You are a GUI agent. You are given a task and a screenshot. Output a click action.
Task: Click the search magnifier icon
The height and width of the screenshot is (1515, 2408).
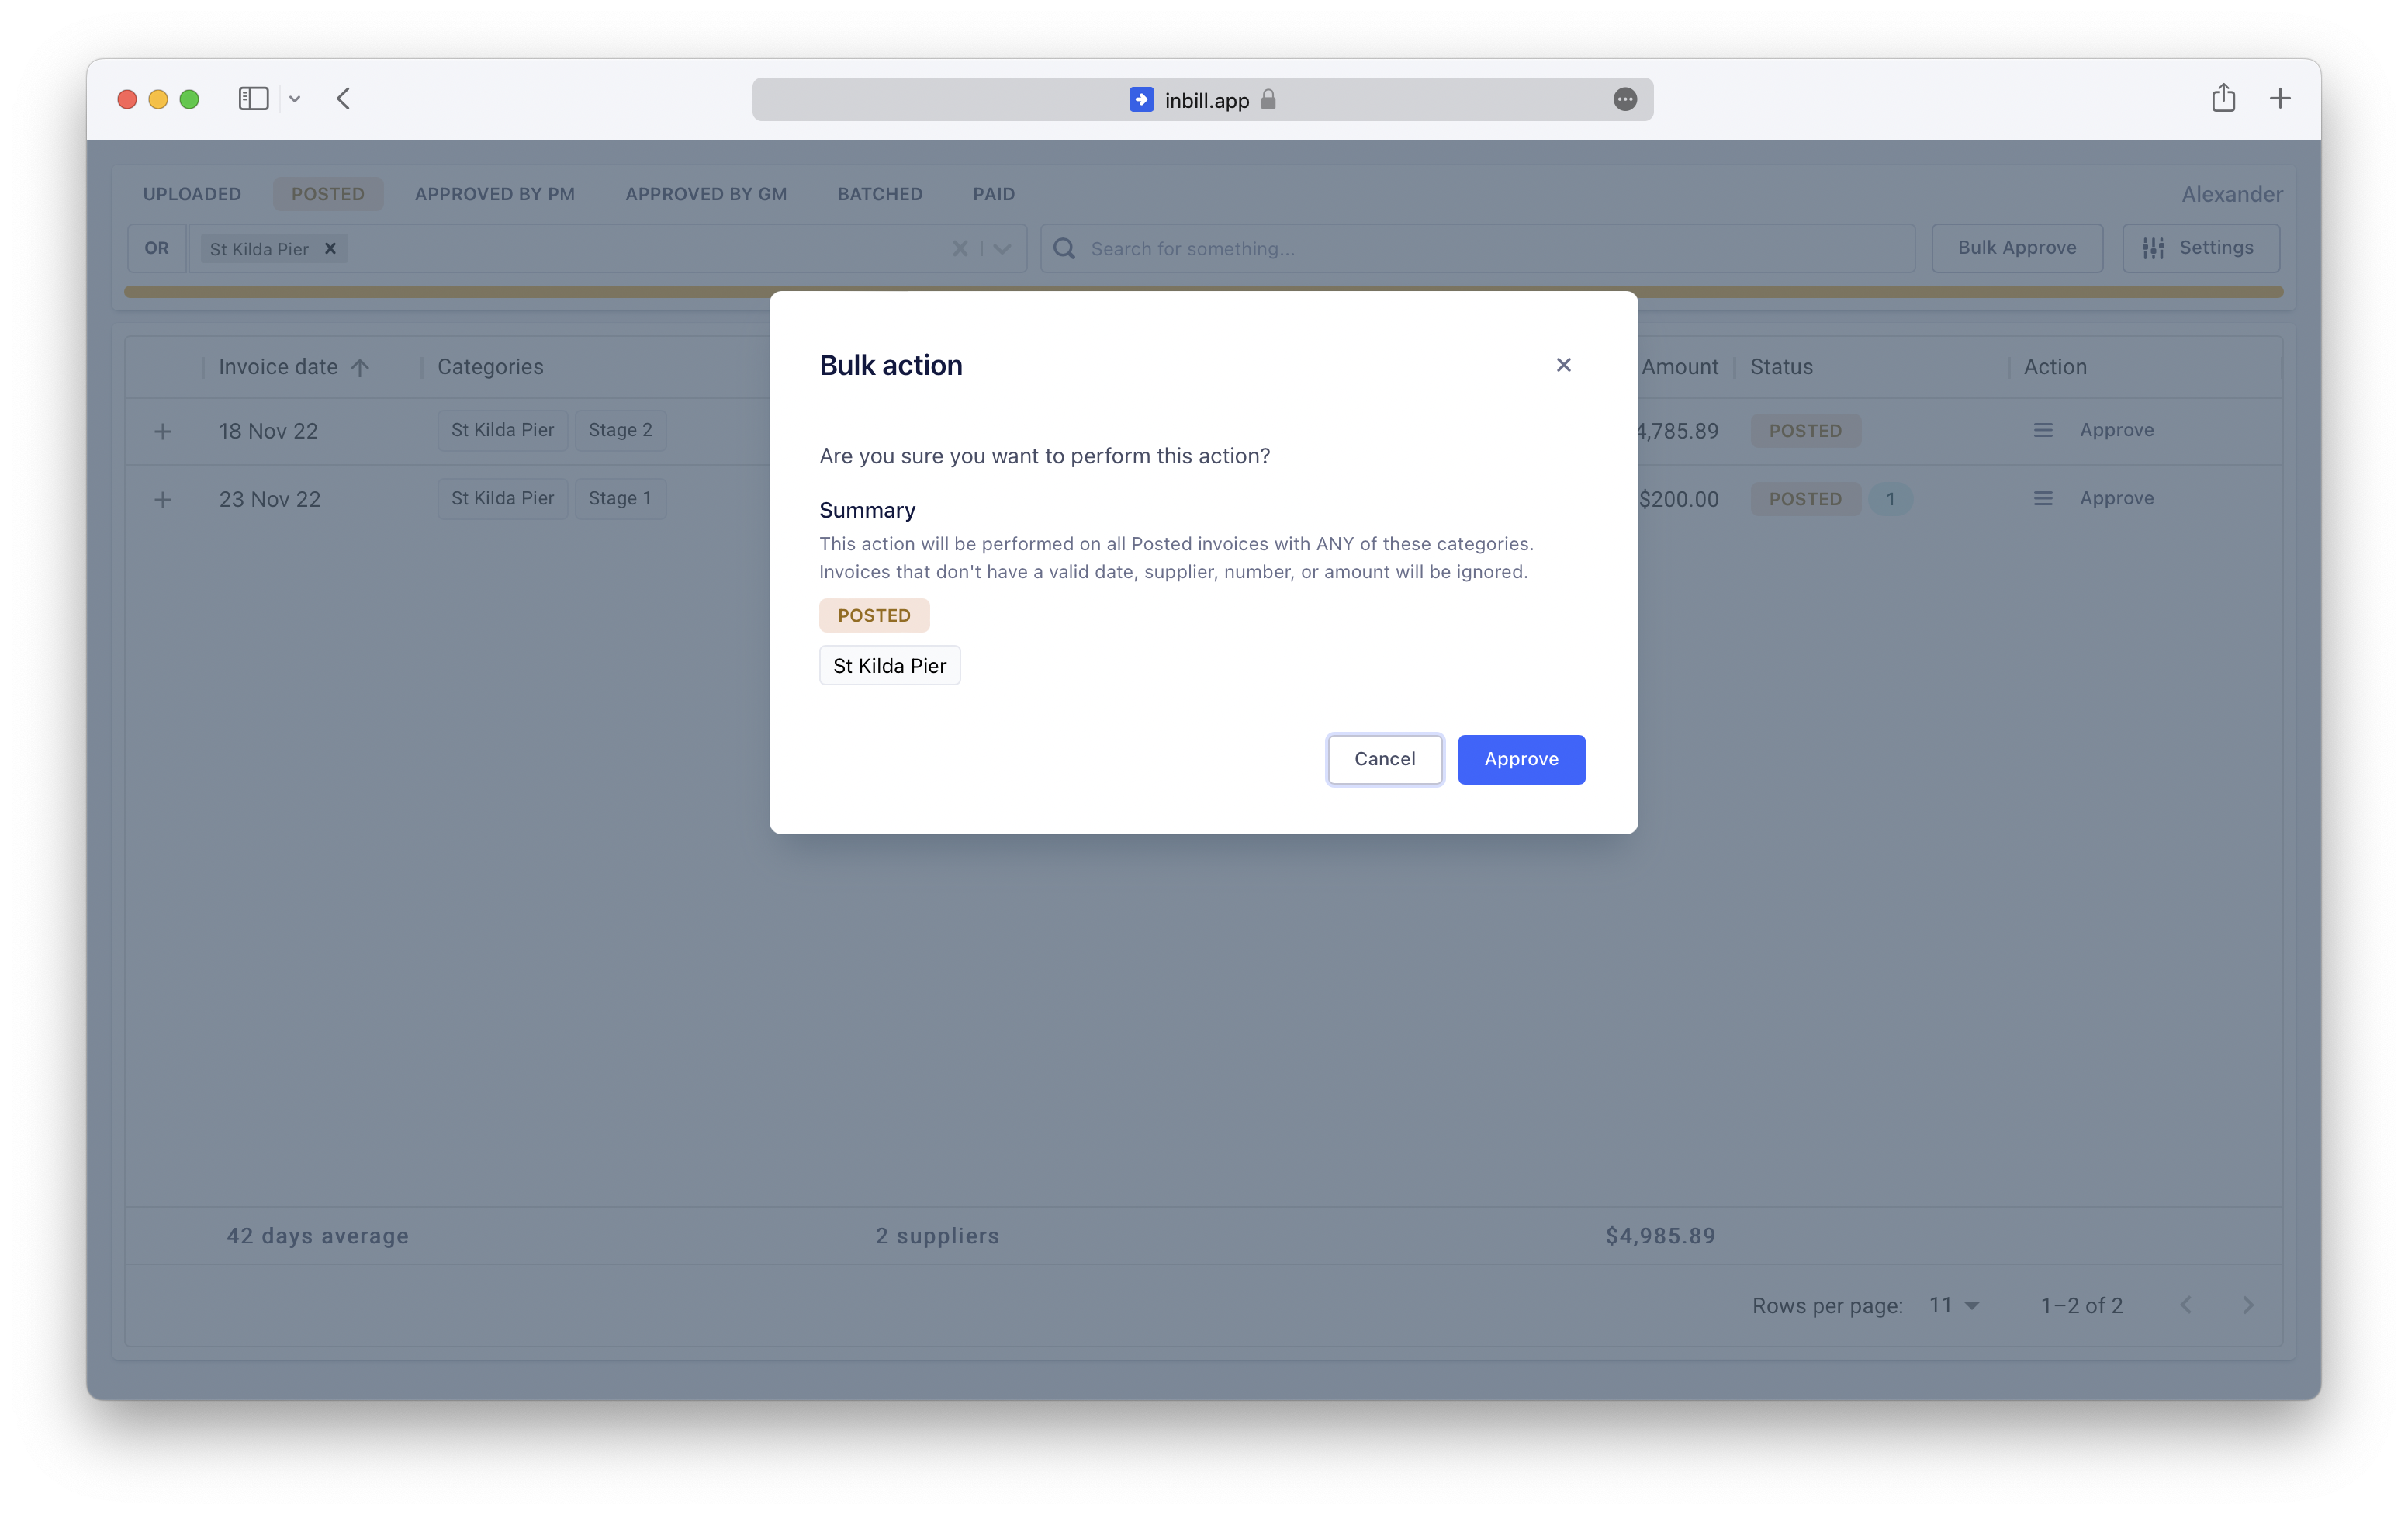(x=1064, y=248)
